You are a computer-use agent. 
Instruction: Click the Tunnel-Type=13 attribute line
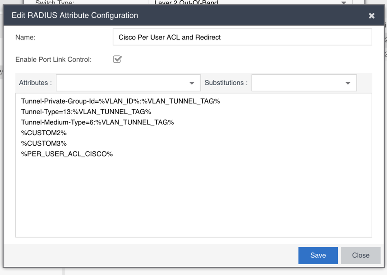(86, 112)
